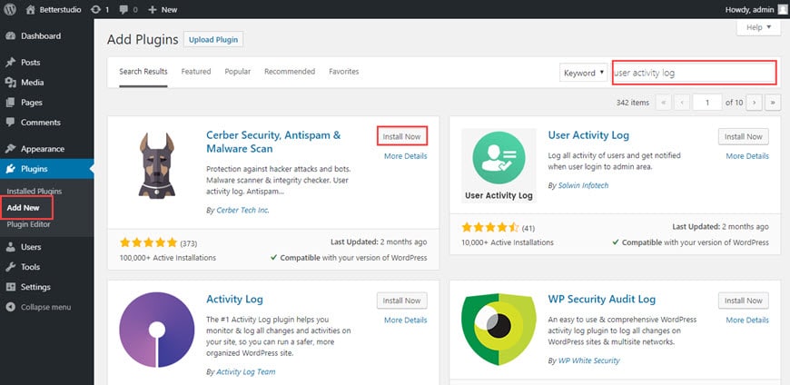790x385 pixels.
Task: Install the Activity Log plugin
Action: click(401, 301)
